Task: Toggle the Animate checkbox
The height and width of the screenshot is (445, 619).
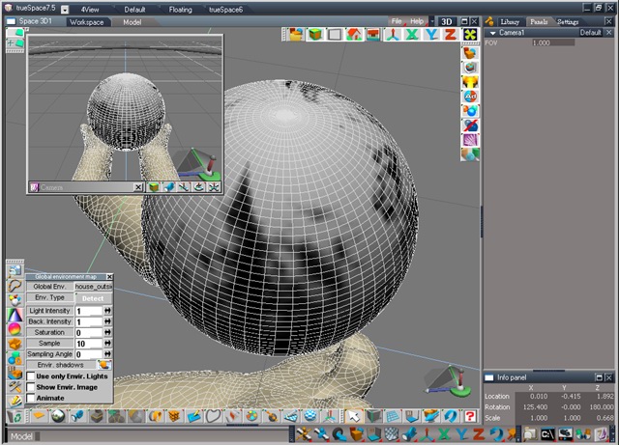Action: coord(31,397)
